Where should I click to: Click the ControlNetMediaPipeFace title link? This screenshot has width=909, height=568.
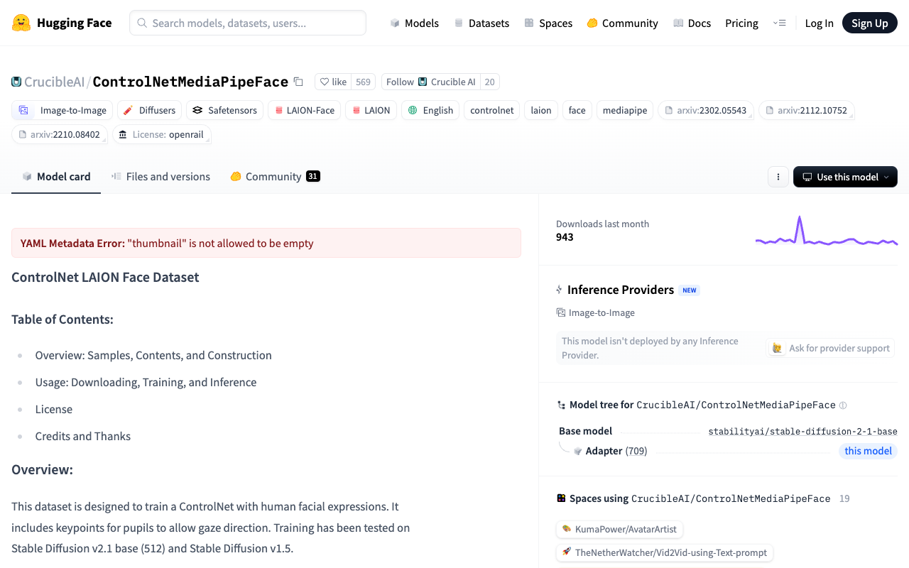click(190, 82)
